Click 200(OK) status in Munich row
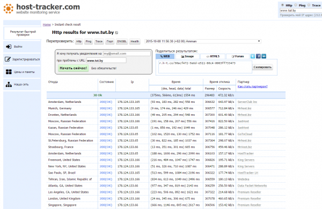 point(106,108)
